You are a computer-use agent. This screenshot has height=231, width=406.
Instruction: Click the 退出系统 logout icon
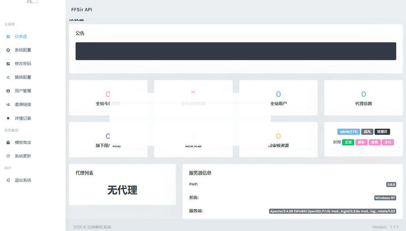point(8,180)
